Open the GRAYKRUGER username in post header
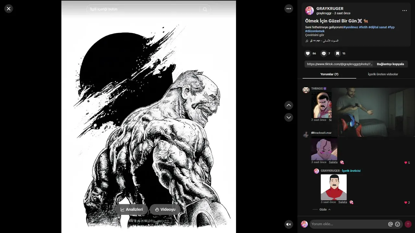Screen dimensions: 415x233 point(330,9)
